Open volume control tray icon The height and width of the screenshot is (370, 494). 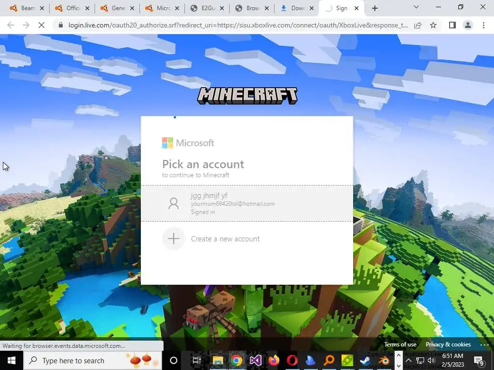pyautogui.click(x=431, y=360)
